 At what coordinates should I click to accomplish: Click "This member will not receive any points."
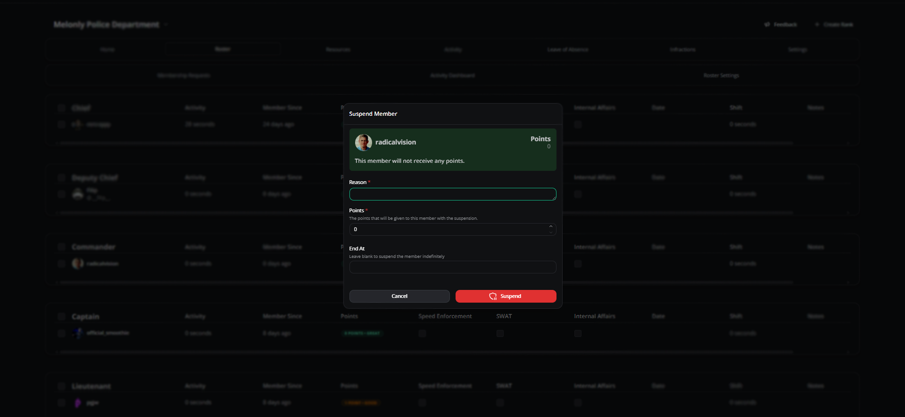409,161
